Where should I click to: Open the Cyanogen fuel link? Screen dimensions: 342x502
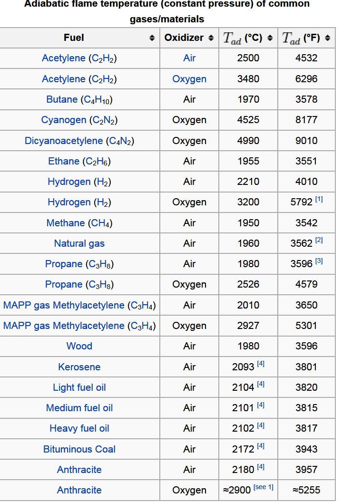tap(64, 120)
